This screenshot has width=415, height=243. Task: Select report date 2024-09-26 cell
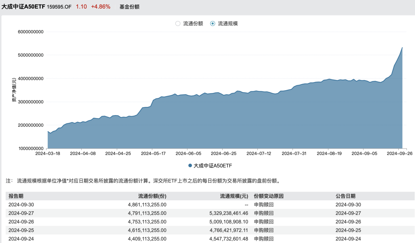[x=21, y=222]
